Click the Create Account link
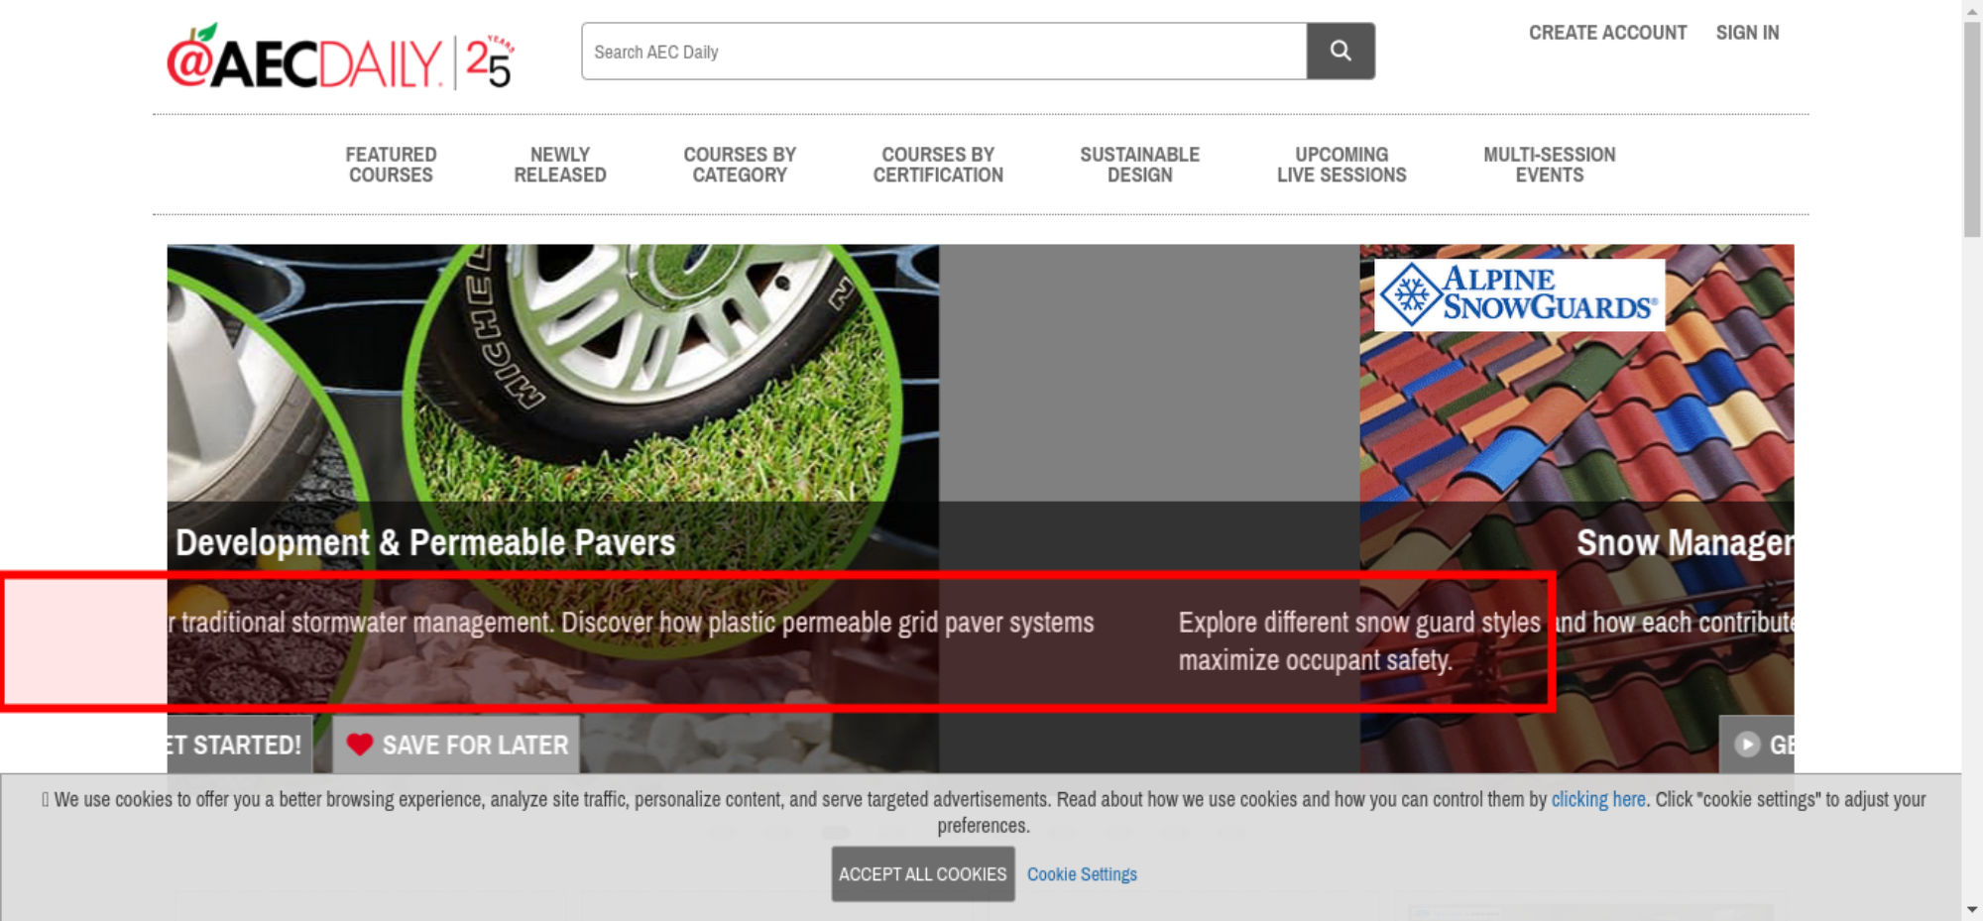Screen dimensions: 1983x921 1607,33
